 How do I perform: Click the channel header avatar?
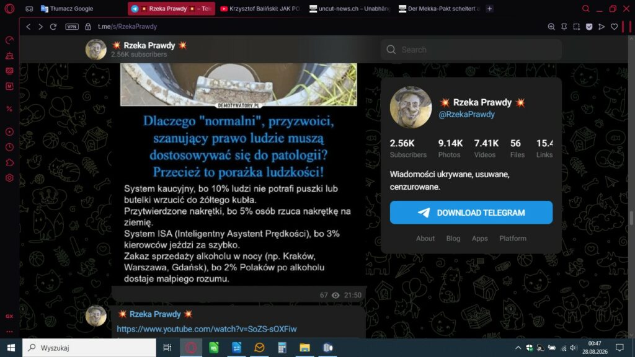pyautogui.click(x=96, y=50)
